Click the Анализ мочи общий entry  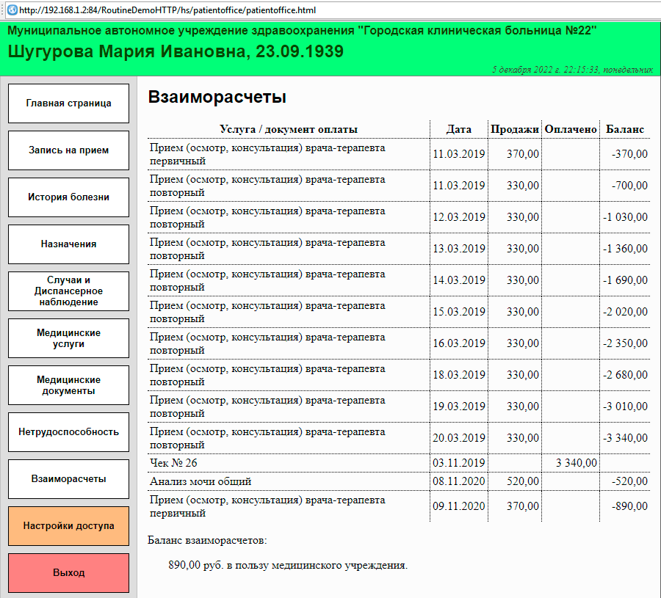coord(201,482)
